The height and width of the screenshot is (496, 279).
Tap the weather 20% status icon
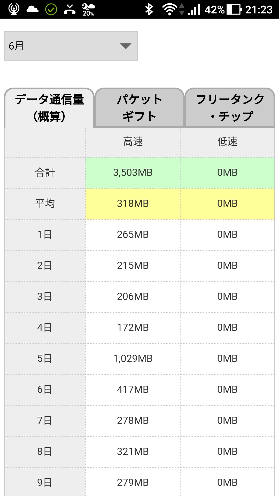[x=88, y=10]
